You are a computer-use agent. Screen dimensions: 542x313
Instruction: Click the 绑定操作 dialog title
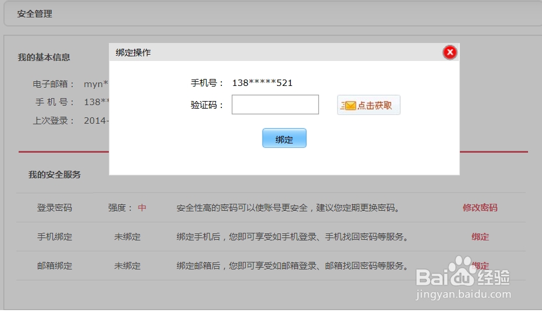tap(133, 52)
